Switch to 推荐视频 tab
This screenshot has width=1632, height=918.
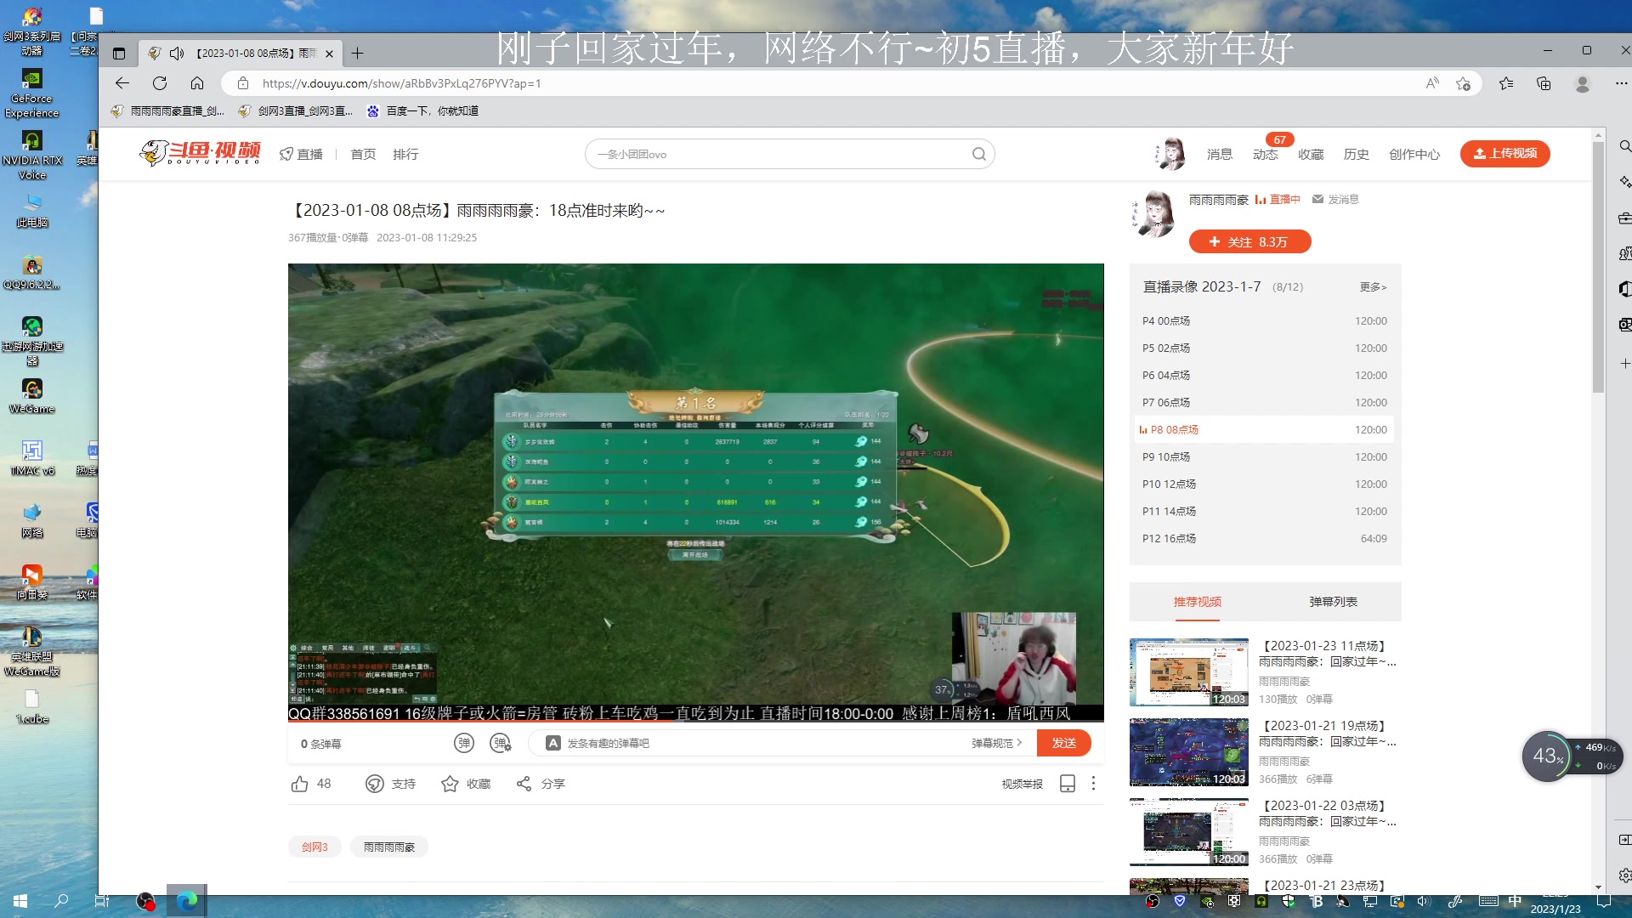click(x=1197, y=602)
